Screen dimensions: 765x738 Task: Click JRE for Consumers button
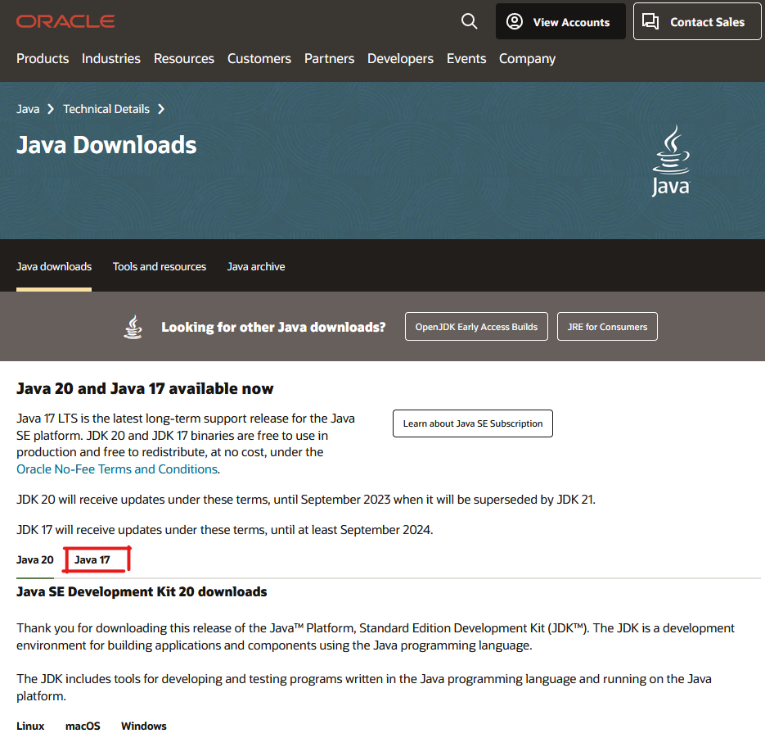607,327
